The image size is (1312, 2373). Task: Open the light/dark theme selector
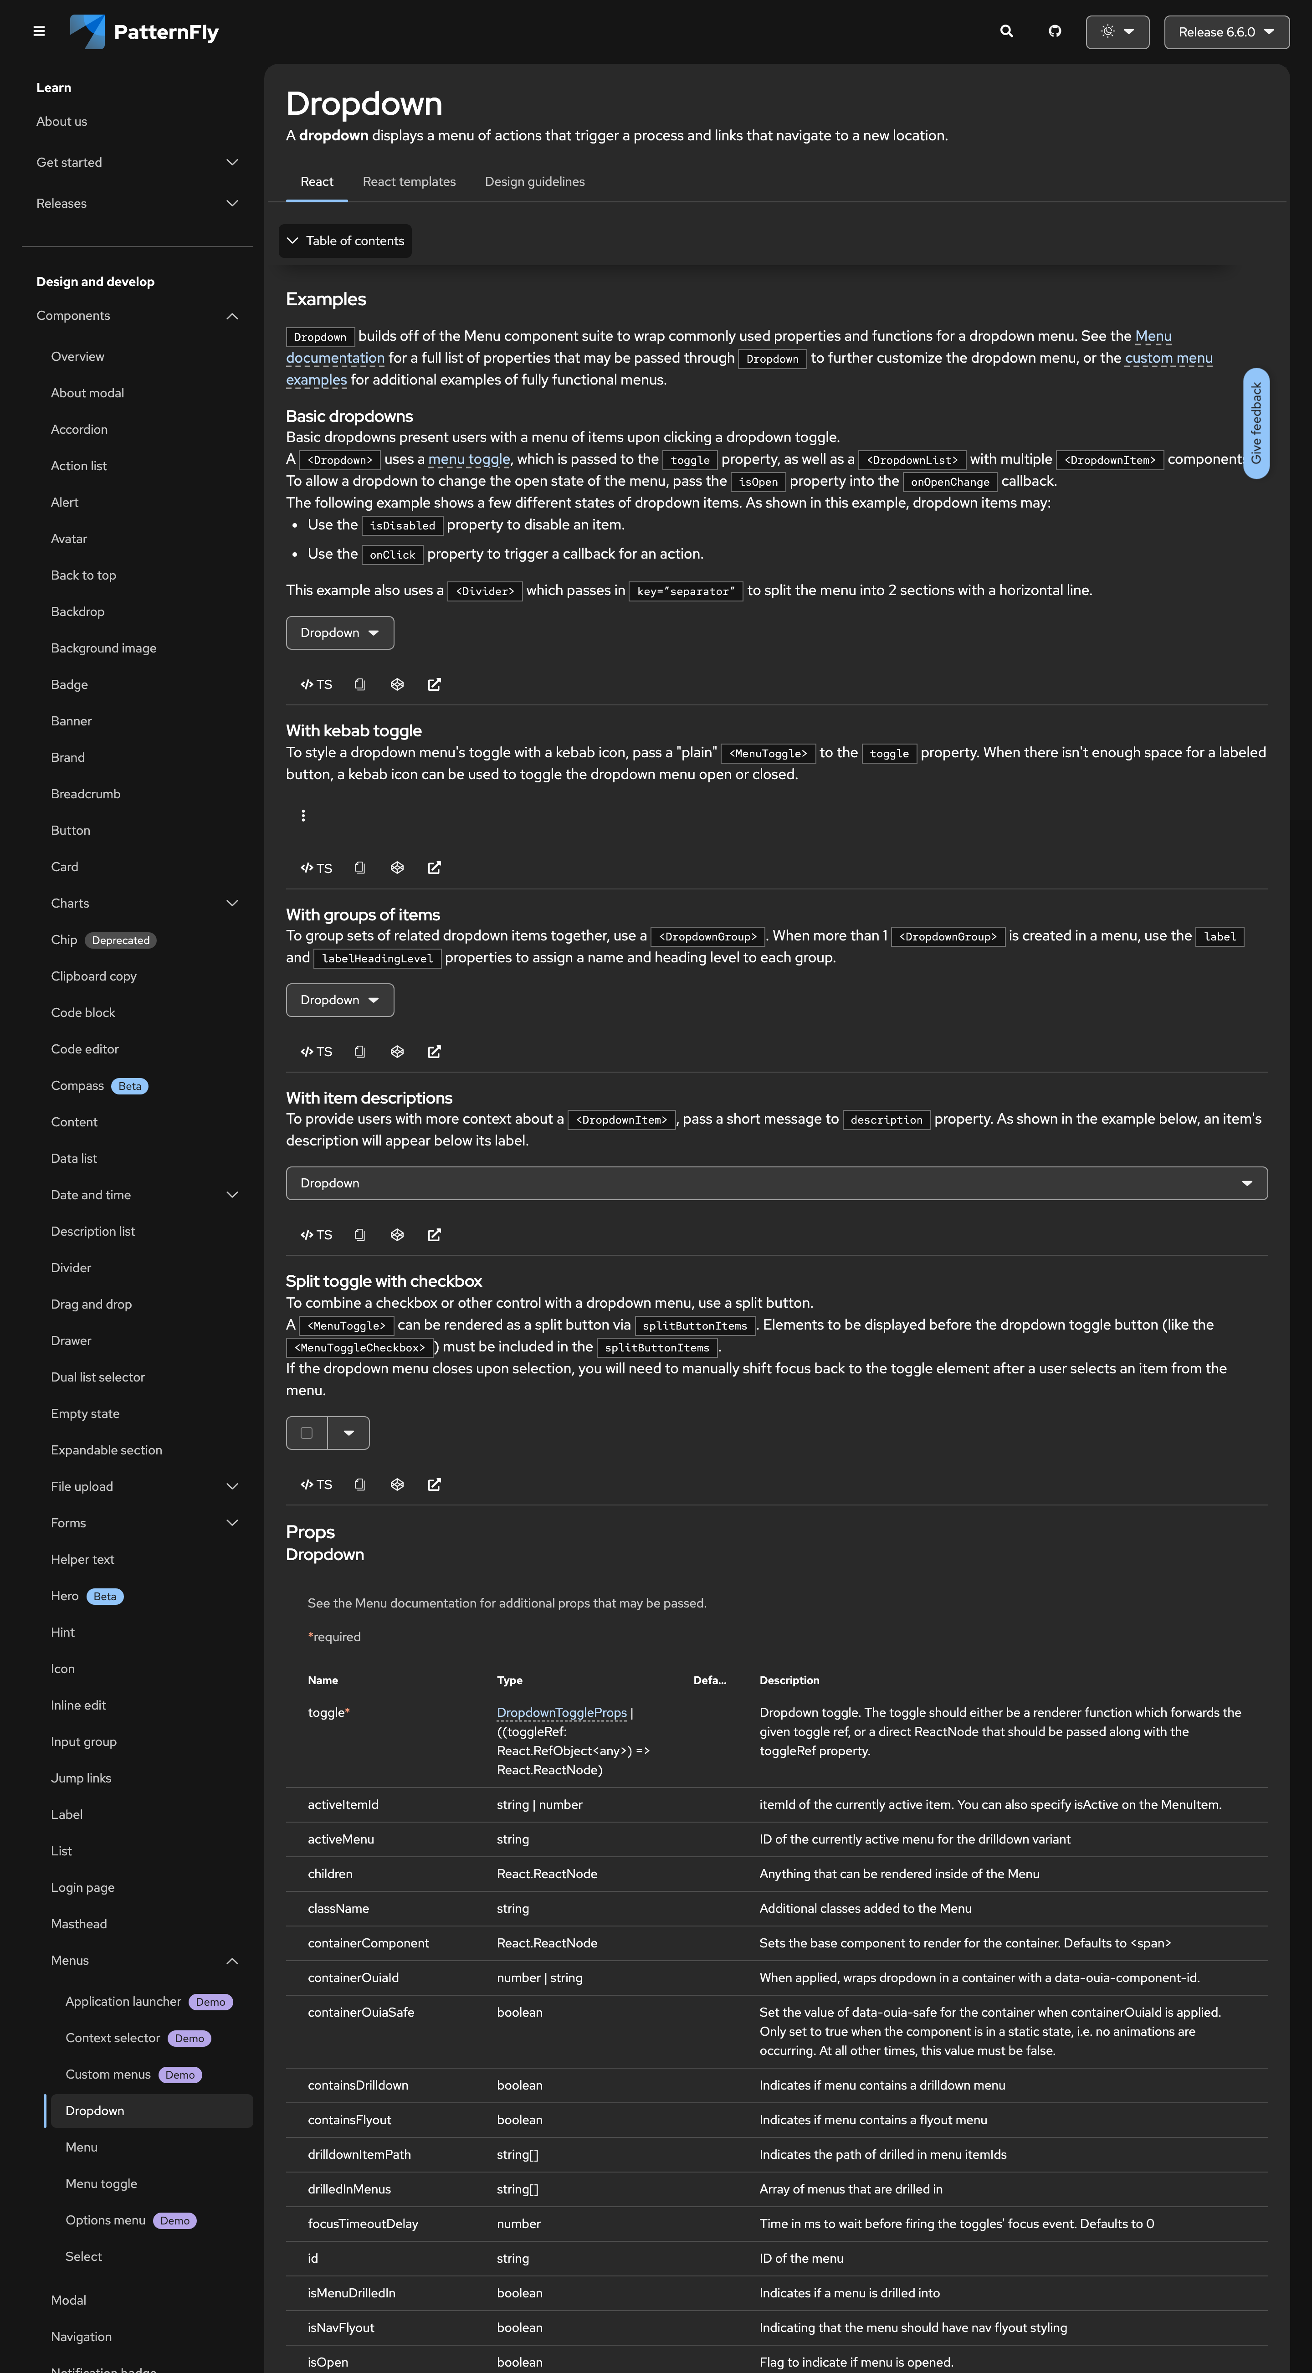coord(1117,31)
